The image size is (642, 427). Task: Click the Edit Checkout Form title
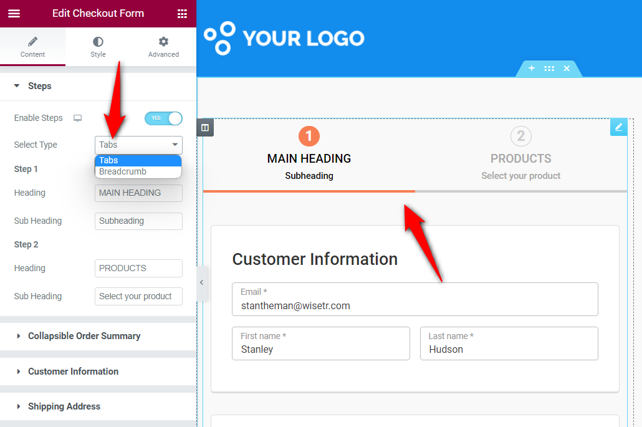[98, 14]
